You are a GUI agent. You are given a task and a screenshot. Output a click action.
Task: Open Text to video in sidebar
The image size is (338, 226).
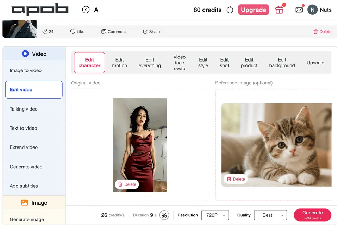click(34, 128)
